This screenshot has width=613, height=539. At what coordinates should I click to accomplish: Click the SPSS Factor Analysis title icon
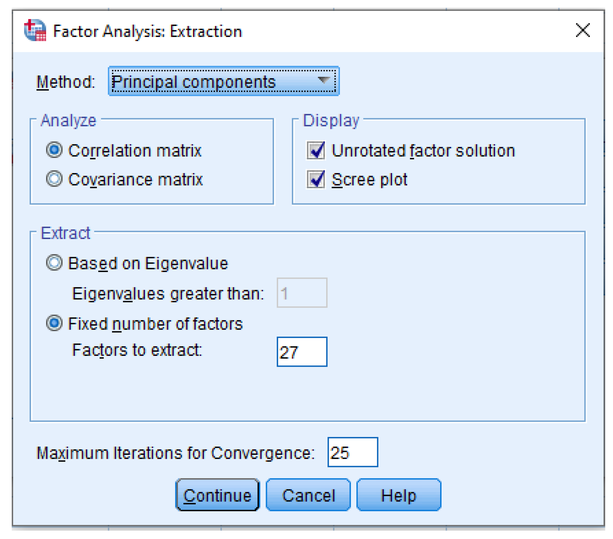35,30
